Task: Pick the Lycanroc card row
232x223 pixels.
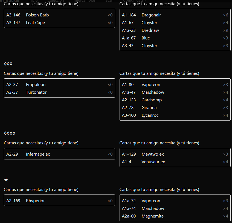Action: (175, 115)
